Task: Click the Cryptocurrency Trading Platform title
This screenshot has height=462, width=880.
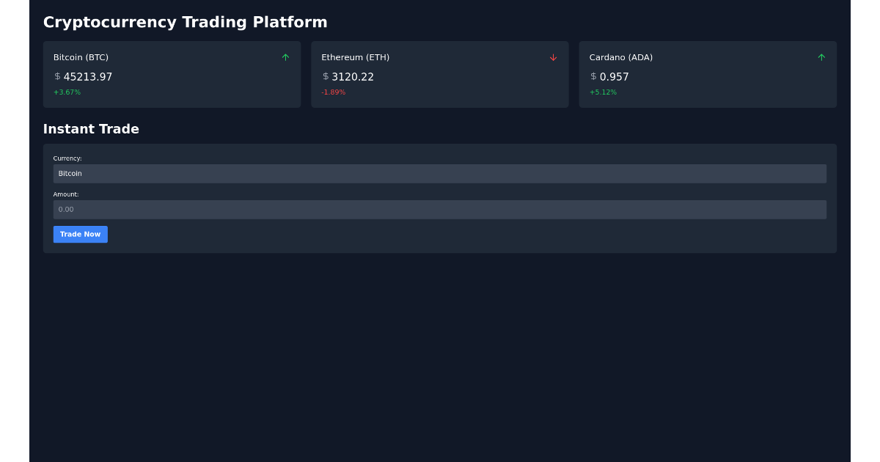Action: pos(186,22)
